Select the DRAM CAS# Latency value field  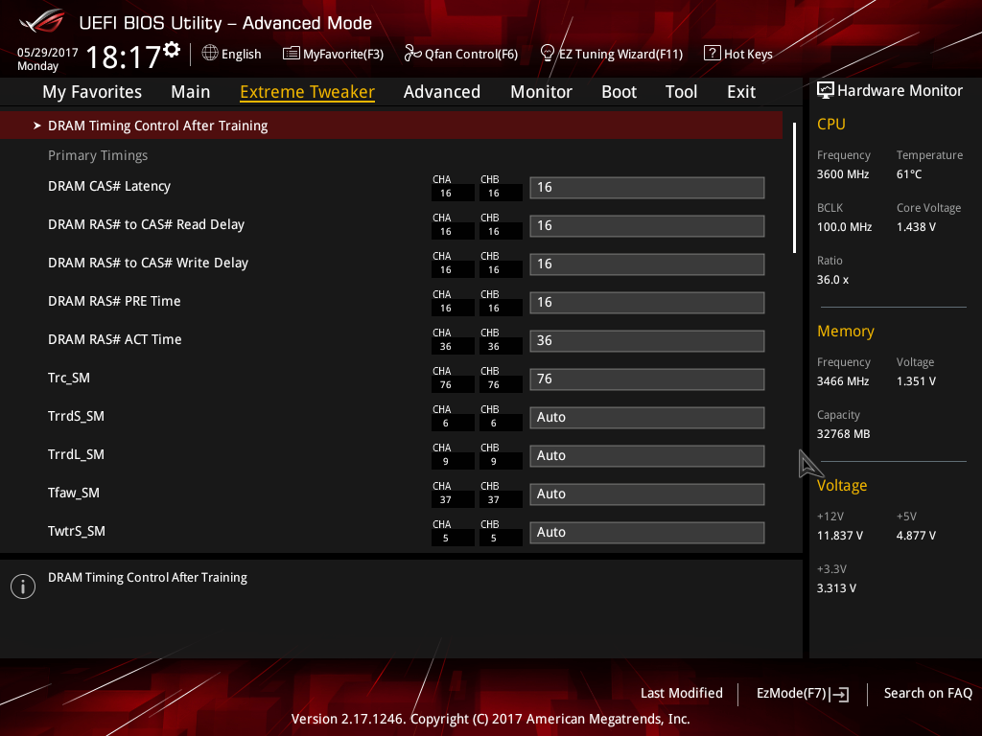pyautogui.click(x=646, y=187)
